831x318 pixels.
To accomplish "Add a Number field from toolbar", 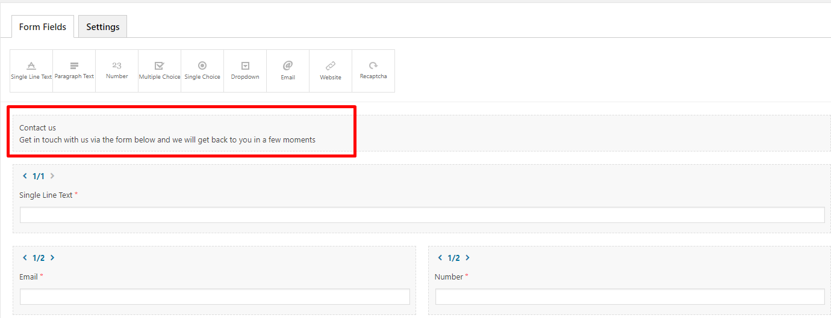I will click(x=117, y=71).
